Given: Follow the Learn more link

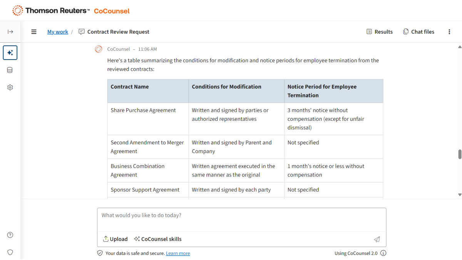Looking at the screenshot, I should (178, 253).
